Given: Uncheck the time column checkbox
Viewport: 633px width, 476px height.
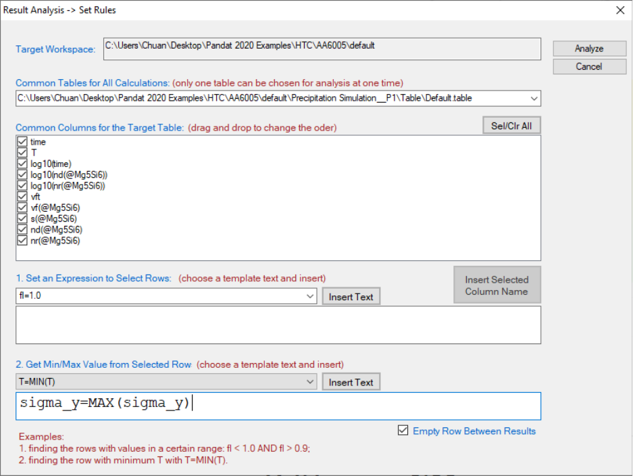Looking at the screenshot, I should tap(22, 142).
